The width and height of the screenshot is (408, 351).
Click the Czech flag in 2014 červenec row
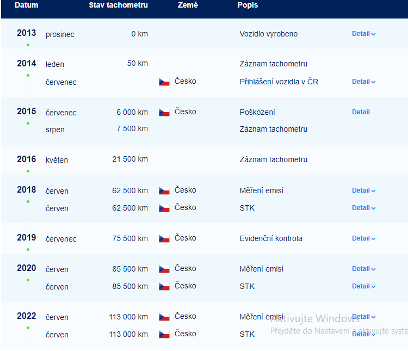click(164, 82)
